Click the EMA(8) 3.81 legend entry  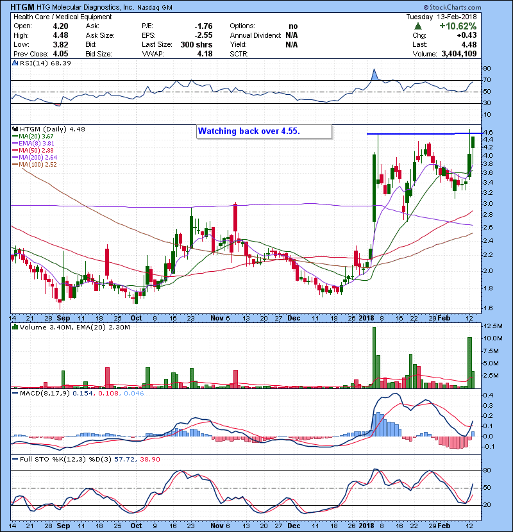point(33,143)
